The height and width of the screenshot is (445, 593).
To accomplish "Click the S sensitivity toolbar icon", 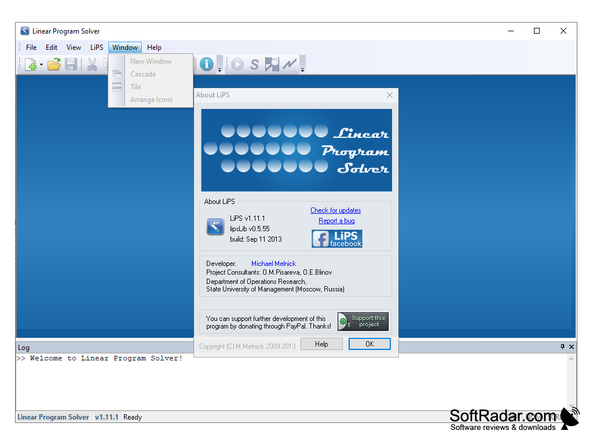I will (x=255, y=64).
